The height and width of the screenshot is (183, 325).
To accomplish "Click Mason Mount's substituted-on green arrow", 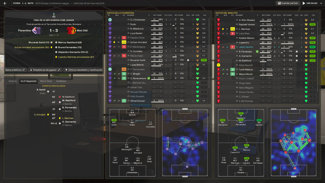I will click(232, 74).
